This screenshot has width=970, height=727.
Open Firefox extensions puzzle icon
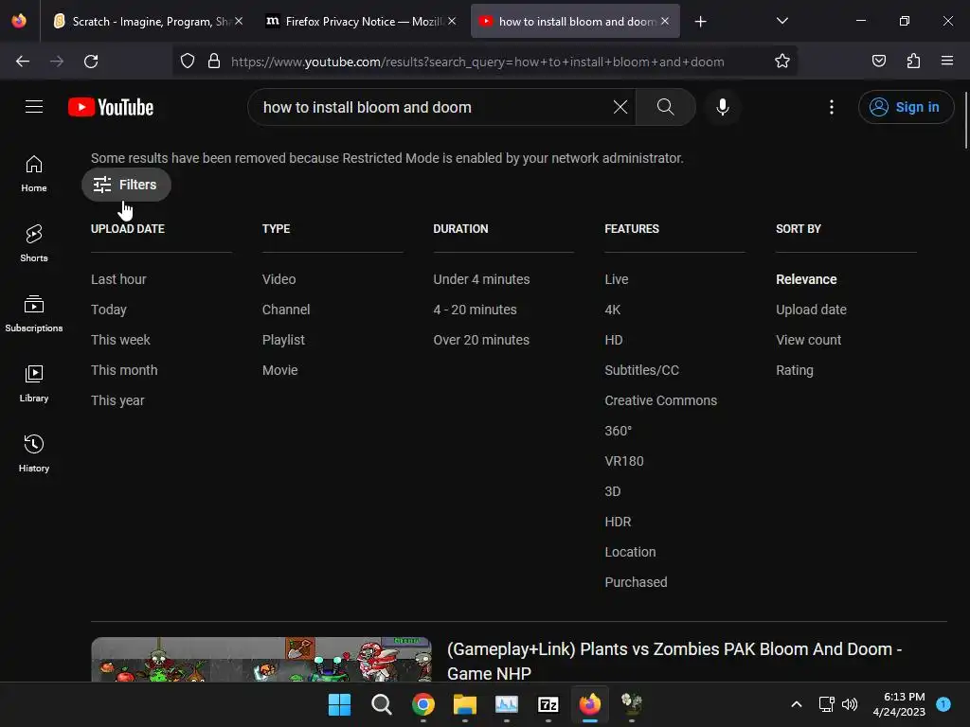(x=913, y=62)
